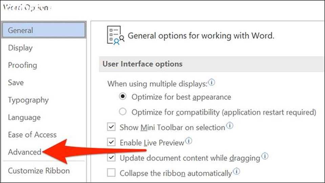Click info icon beside Update document content

(265, 156)
